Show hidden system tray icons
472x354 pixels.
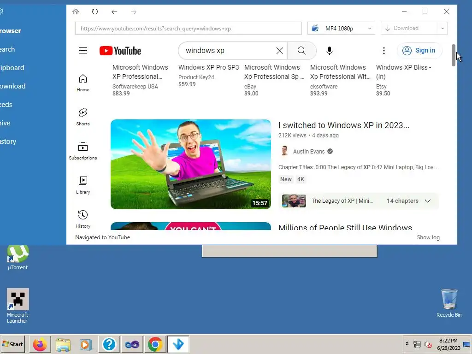[407, 343]
